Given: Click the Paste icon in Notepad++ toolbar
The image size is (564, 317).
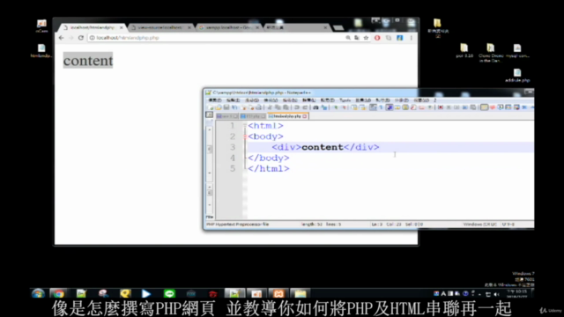Looking at the screenshot, I should click(286, 107).
